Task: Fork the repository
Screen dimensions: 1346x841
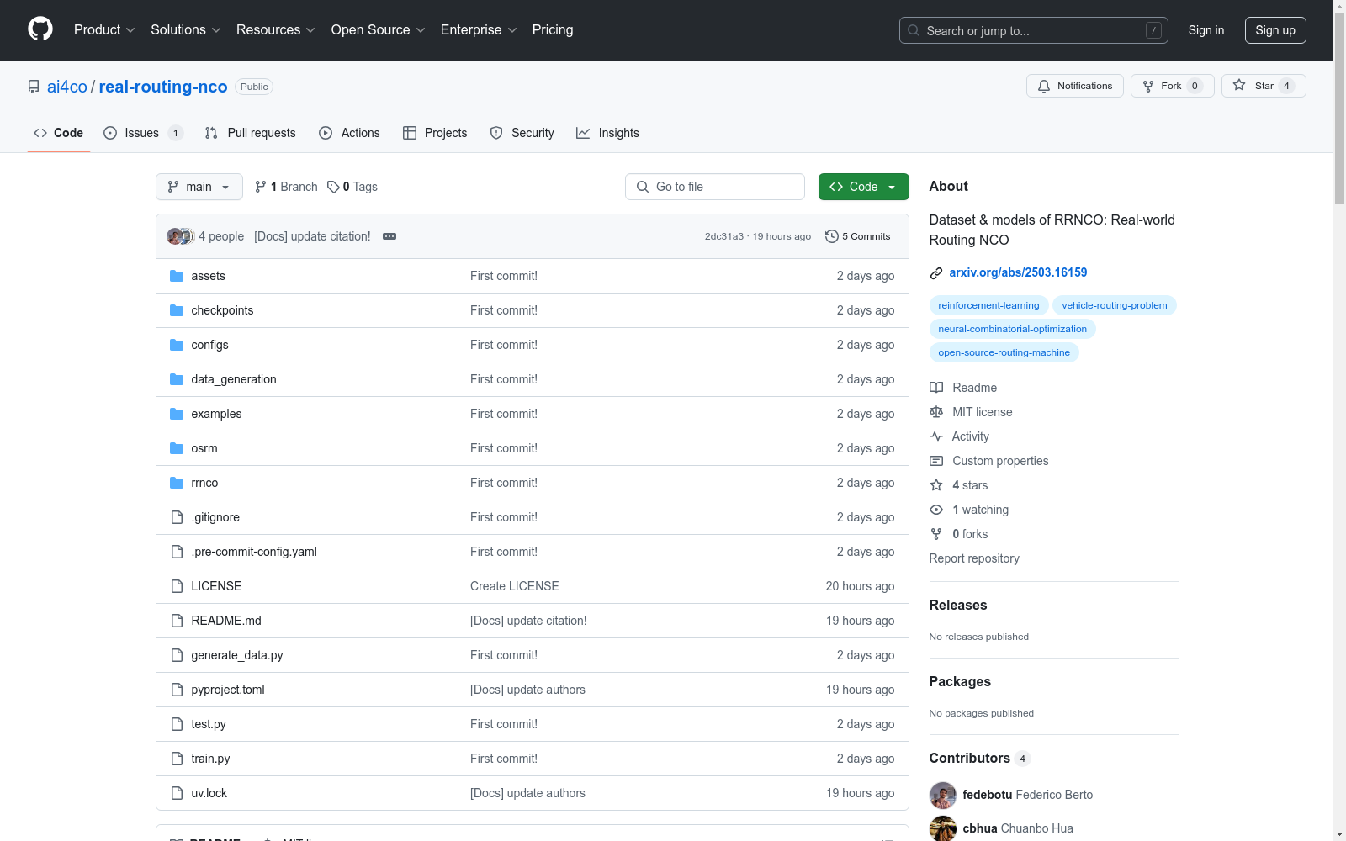Action: [1173, 86]
